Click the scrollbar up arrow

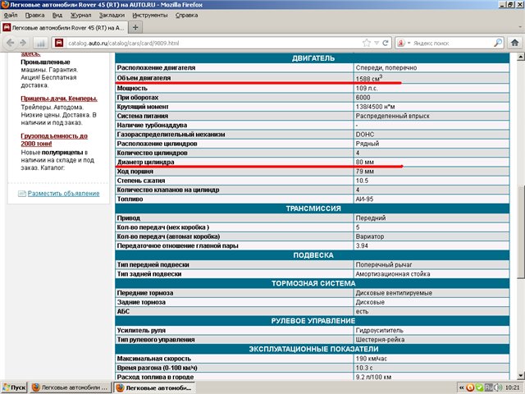click(x=520, y=57)
